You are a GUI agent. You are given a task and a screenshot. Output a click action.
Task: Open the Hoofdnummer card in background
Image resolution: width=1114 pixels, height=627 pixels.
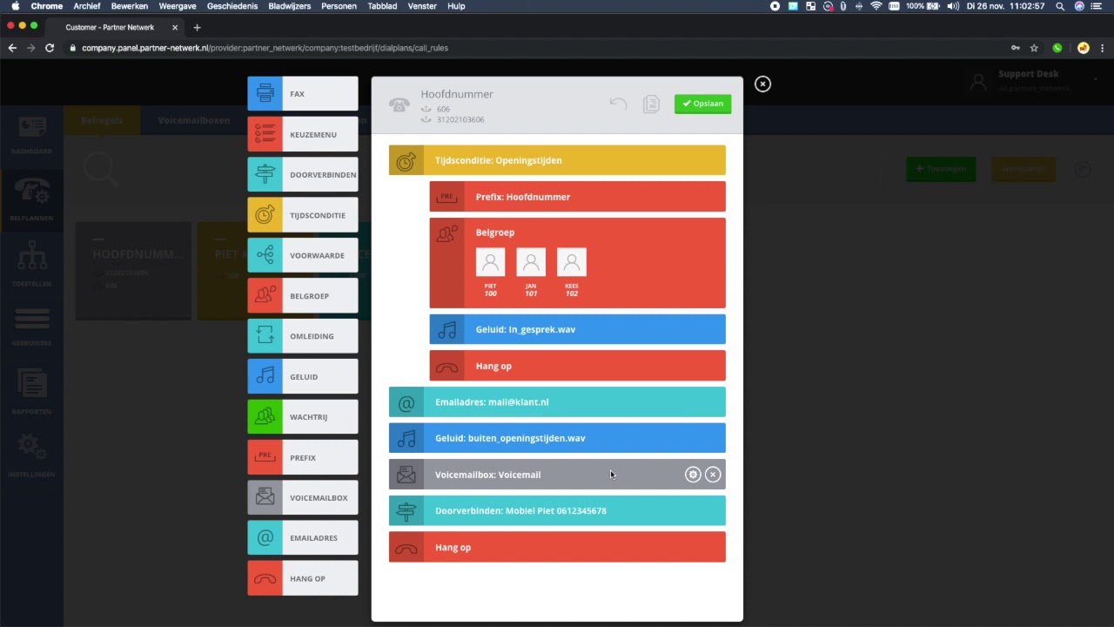(x=133, y=271)
